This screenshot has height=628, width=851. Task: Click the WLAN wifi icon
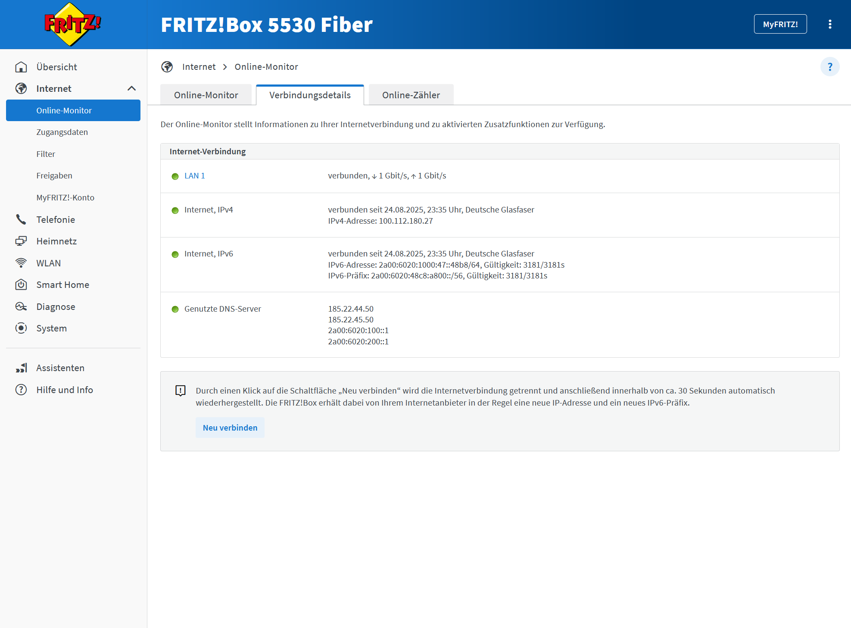(21, 263)
